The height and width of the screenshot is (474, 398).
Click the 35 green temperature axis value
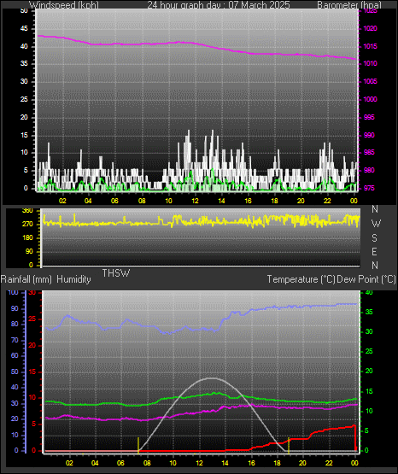[x=369, y=312]
